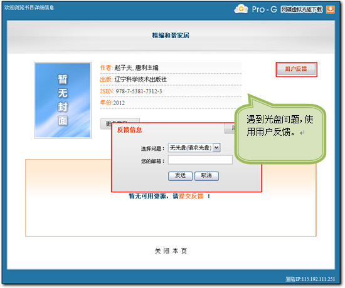Click the book title 精编和谐家居
The width and height of the screenshot is (345, 288).
pyautogui.click(x=171, y=35)
